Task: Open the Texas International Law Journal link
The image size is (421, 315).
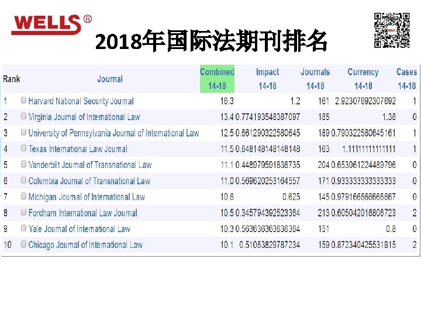Action: coord(78,149)
